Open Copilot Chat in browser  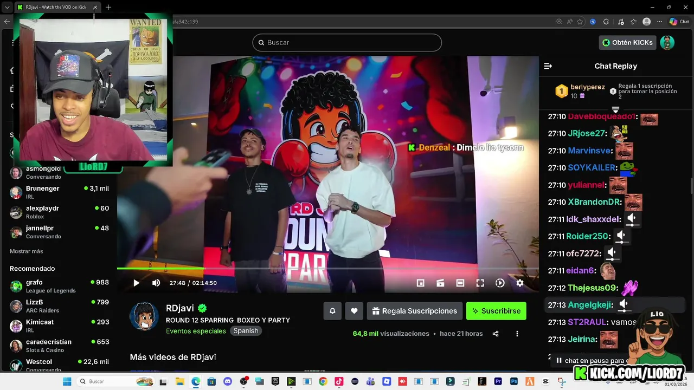pos(679,22)
